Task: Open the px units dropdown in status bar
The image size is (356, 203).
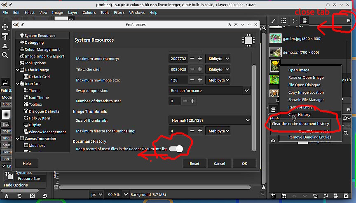Action: point(96,195)
